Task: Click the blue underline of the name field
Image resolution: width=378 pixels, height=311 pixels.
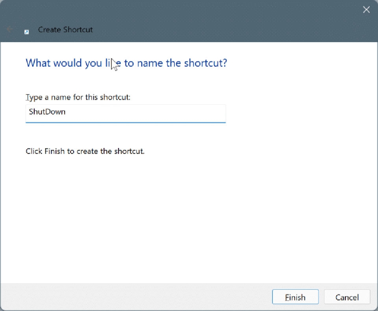Action: [x=125, y=122]
